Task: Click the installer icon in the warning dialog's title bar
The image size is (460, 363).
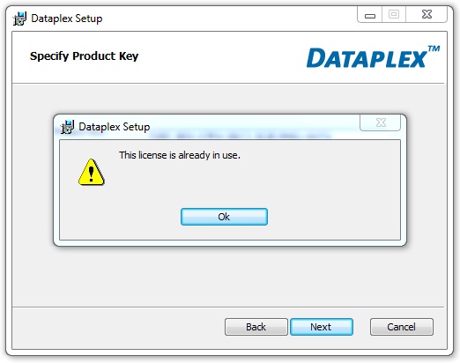Action: point(67,127)
